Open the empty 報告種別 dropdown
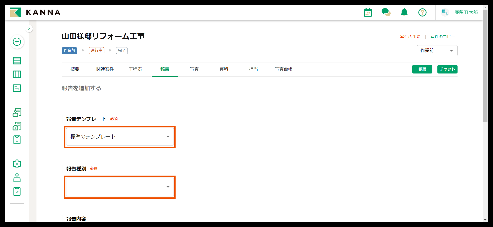The width and height of the screenshot is (493, 227). pos(120,187)
